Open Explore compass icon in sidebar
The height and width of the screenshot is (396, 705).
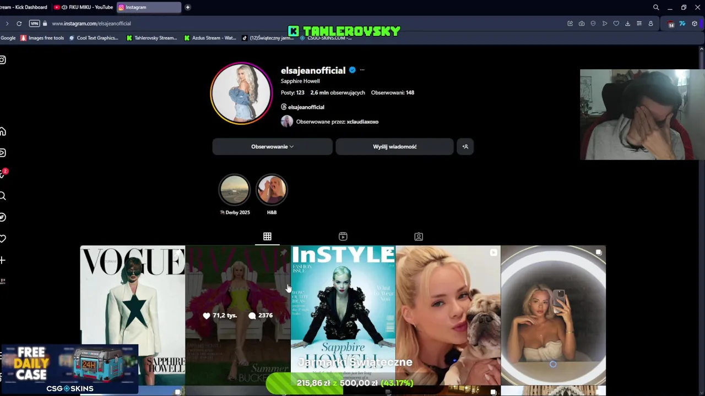(x=3, y=217)
